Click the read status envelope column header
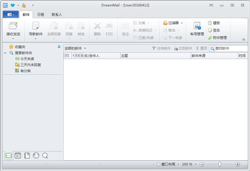The image size is (250, 171). [77, 56]
